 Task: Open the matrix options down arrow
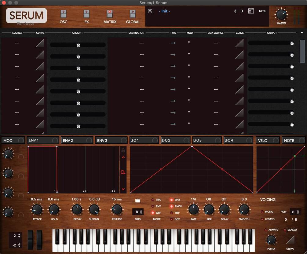pos(302,33)
